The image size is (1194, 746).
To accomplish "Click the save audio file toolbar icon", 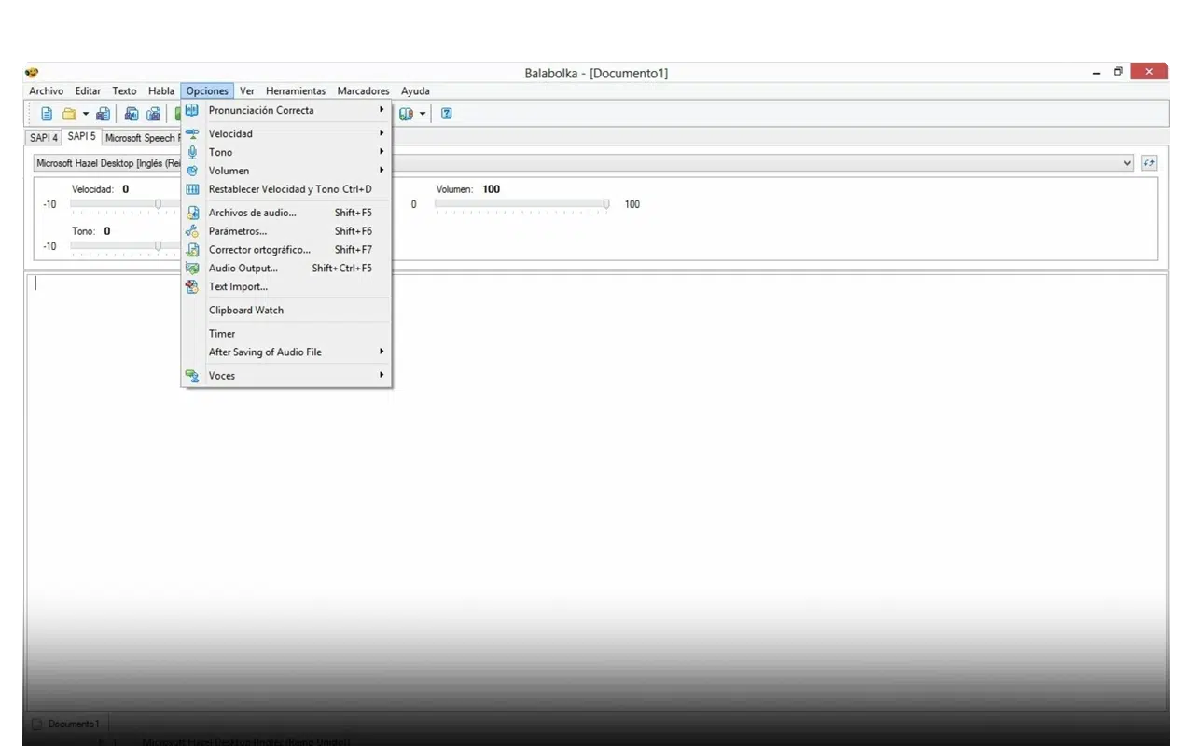I will point(132,114).
